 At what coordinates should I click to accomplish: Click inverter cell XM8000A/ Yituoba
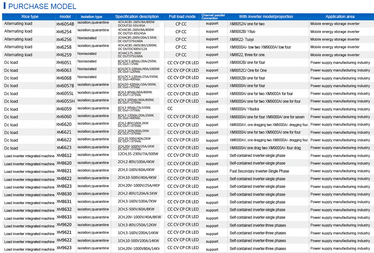coord(244,109)
